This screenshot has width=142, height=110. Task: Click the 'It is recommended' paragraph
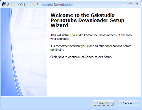(91, 48)
